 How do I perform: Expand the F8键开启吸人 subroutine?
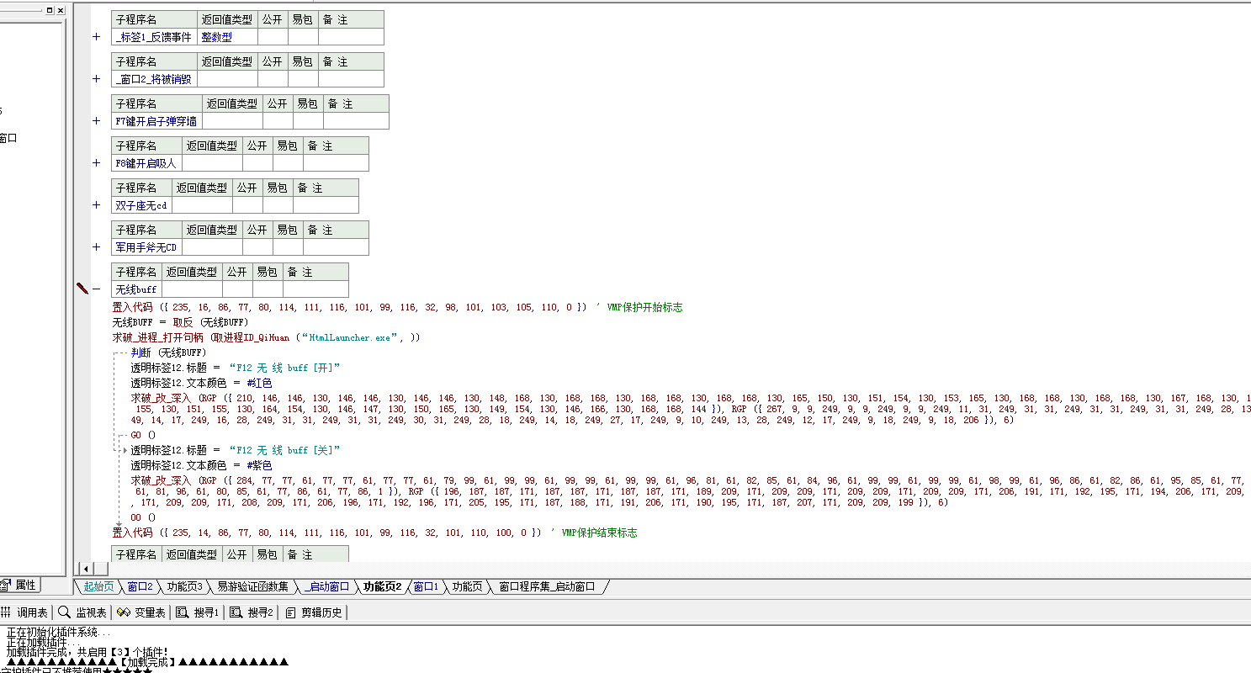coord(96,163)
